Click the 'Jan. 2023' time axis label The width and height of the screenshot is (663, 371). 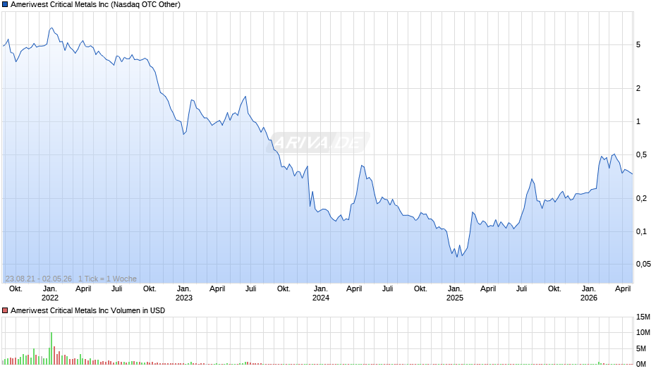(x=184, y=293)
